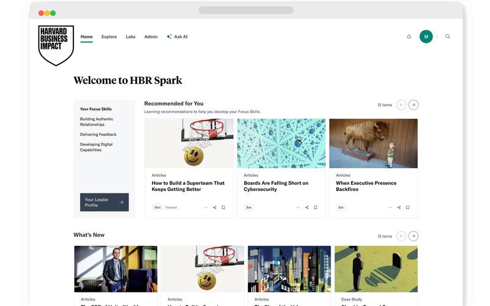Share the Superteam article
This screenshot has width=490, height=306.
tap(215, 207)
